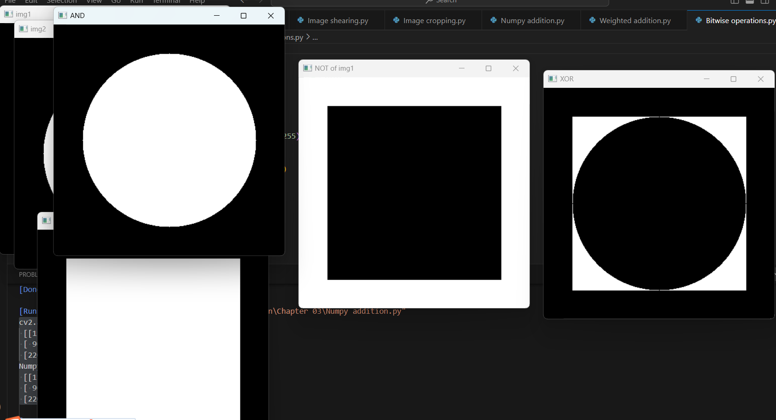Click the white circle in the AND window
This screenshot has height=420, width=776.
coord(169,140)
